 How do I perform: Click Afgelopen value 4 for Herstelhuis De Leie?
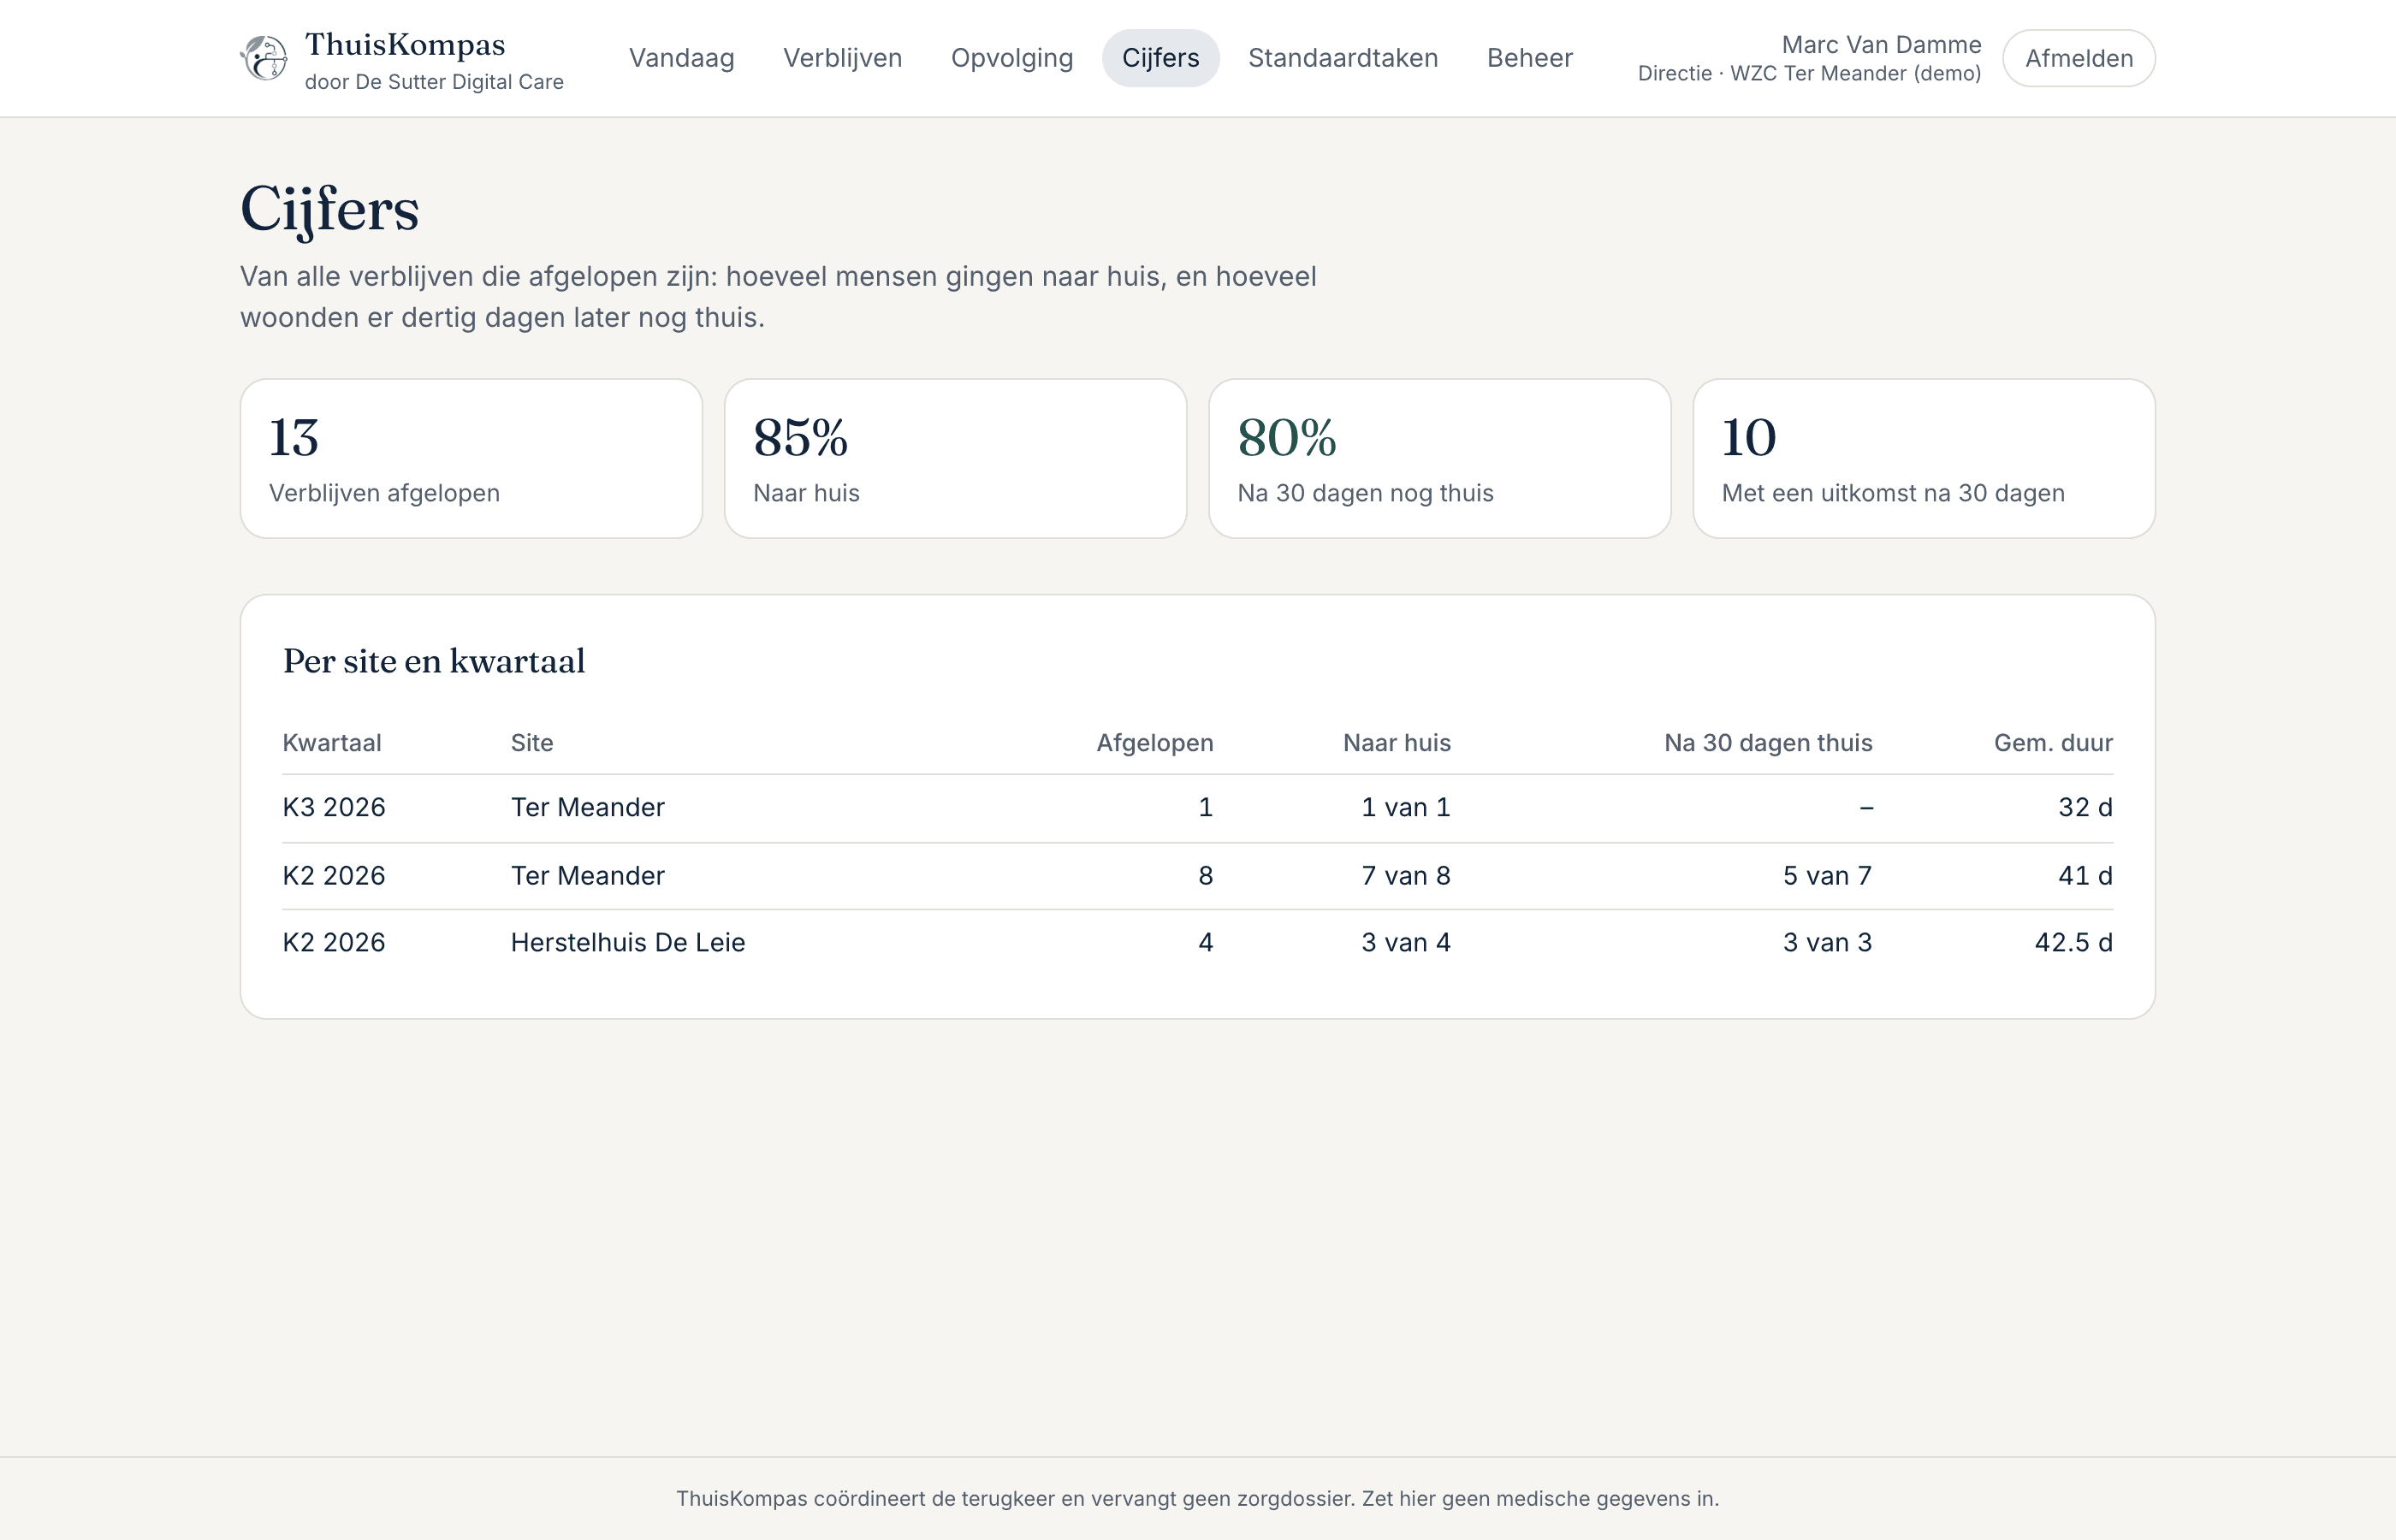[x=1206, y=942]
